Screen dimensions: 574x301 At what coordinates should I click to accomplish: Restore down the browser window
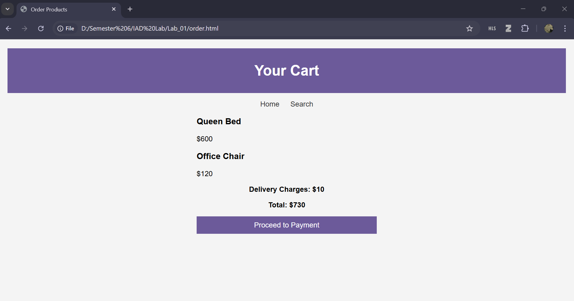544,9
